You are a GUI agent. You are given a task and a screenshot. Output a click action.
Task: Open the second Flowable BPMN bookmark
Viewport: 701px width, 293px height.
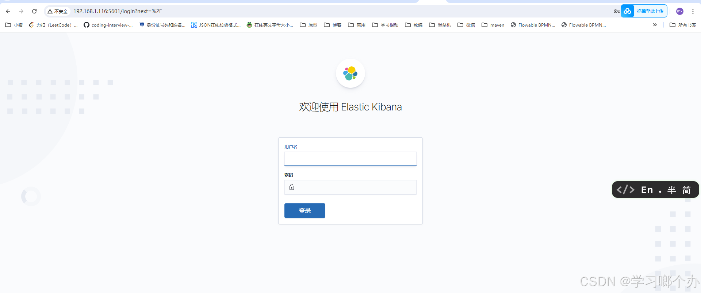(x=584, y=25)
